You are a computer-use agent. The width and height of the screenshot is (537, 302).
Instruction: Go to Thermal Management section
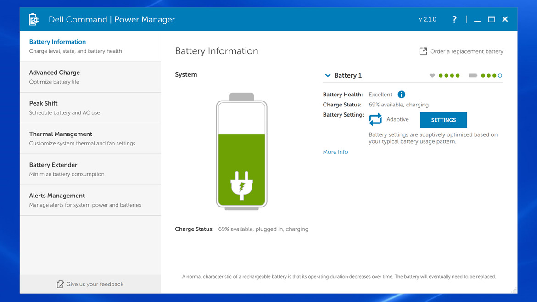(90, 139)
